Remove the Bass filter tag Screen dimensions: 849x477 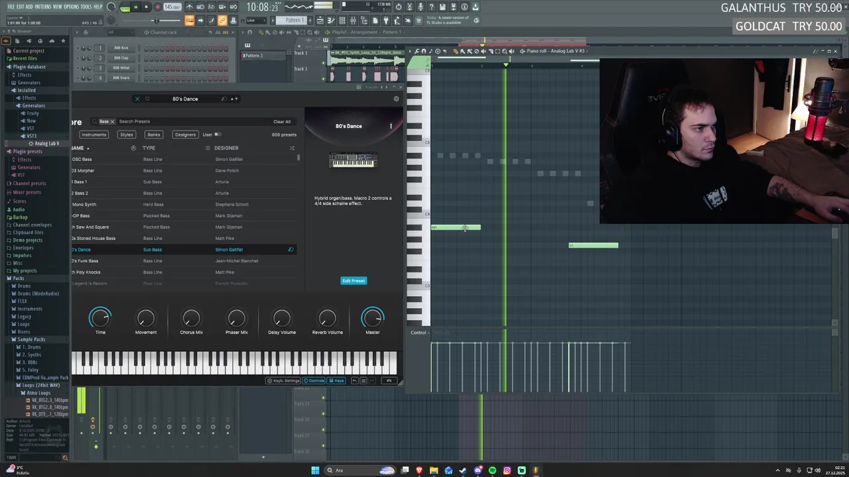112,121
